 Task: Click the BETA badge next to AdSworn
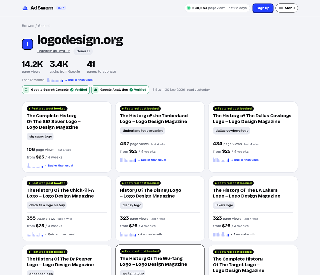(61, 8)
